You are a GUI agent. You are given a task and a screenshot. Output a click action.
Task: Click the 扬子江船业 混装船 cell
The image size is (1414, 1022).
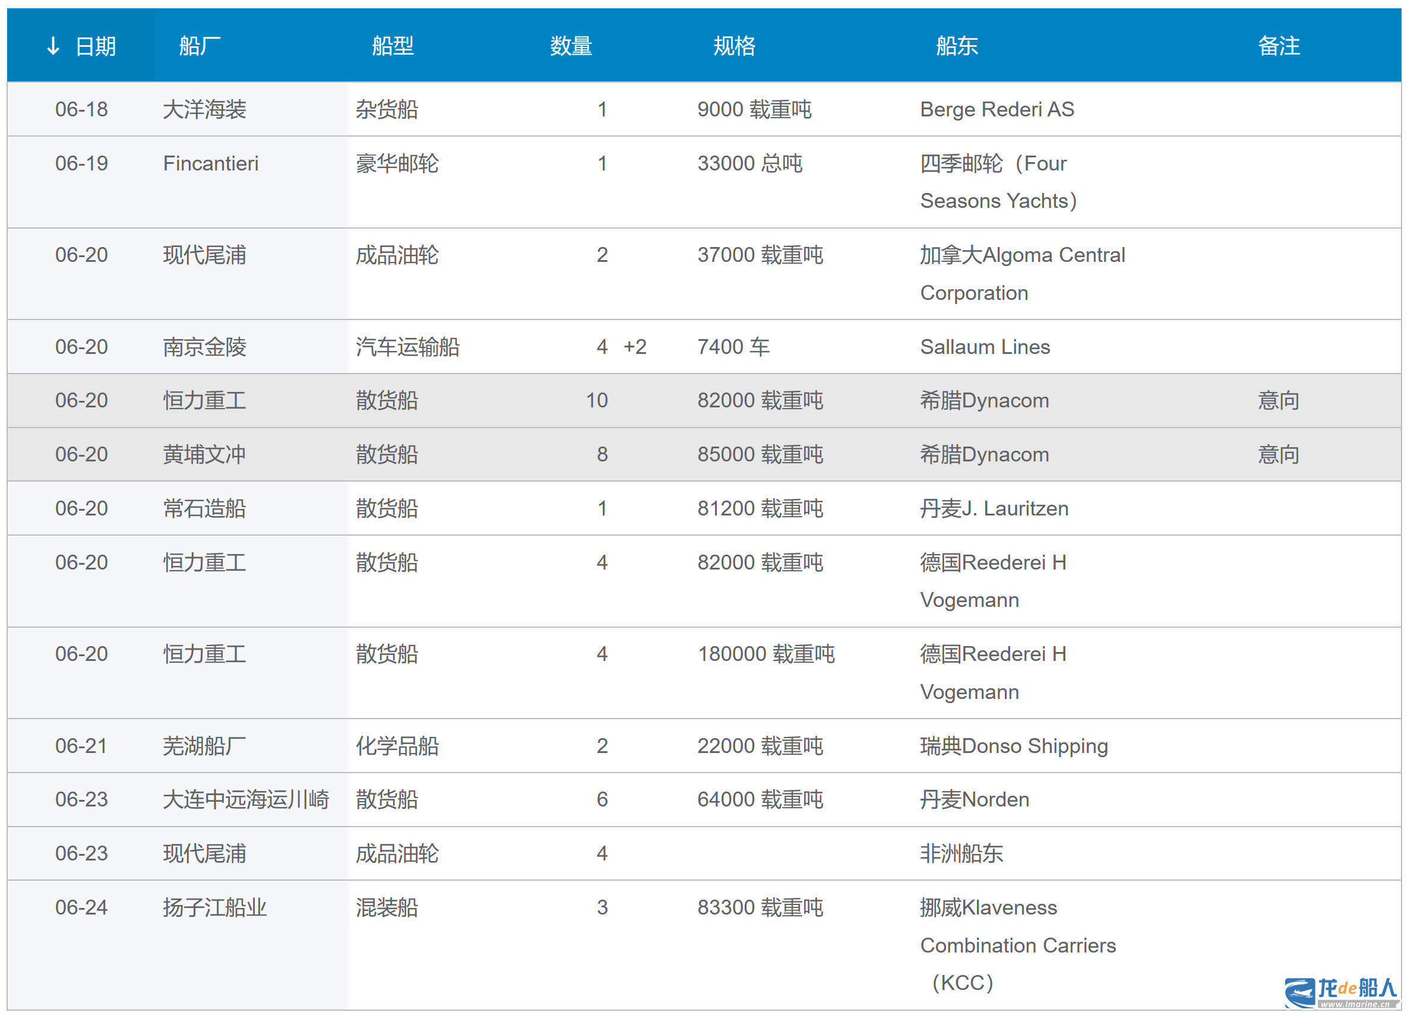pyautogui.click(x=387, y=908)
